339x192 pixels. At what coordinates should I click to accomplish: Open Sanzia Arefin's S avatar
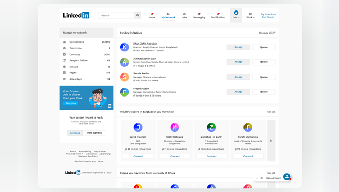coord(124,77)
